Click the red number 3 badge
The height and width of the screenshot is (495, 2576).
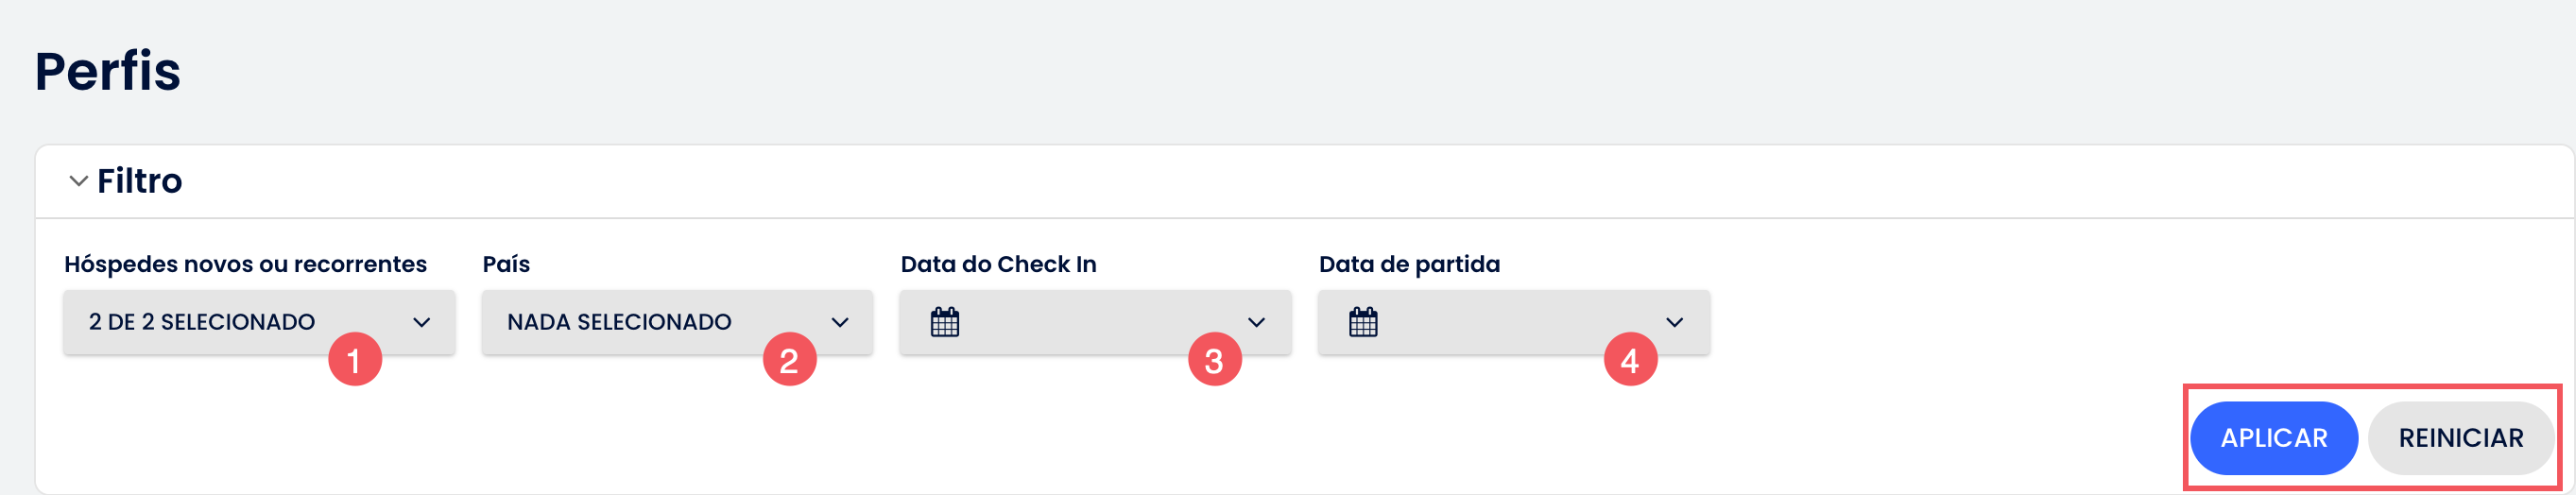point(1214,360)
